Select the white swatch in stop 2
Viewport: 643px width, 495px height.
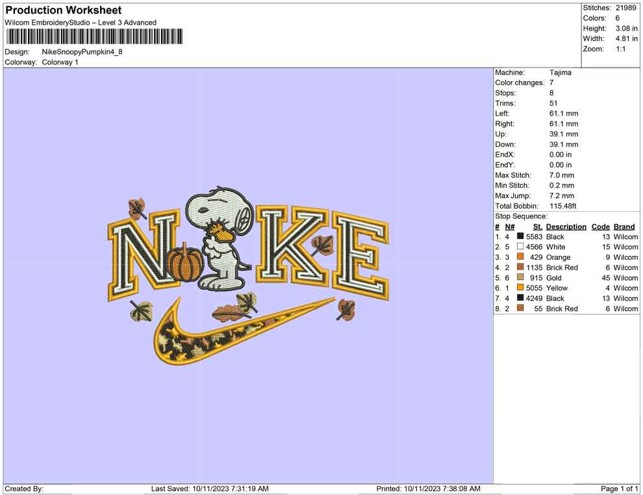click(520, 247)
